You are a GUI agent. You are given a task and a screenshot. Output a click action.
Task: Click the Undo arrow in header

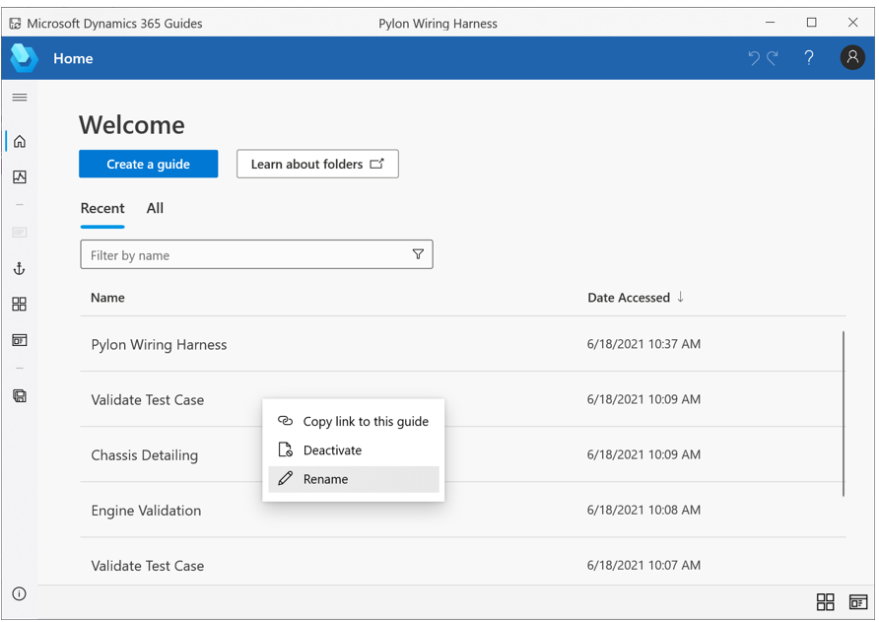pos(755,58)
